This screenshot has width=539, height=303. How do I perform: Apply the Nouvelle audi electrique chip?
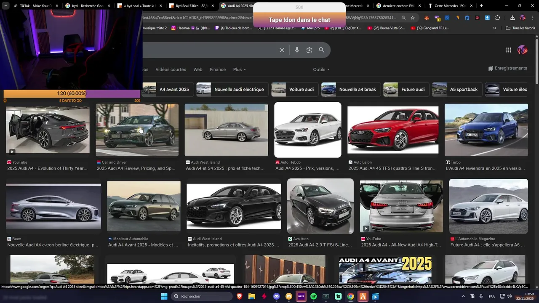232,89
